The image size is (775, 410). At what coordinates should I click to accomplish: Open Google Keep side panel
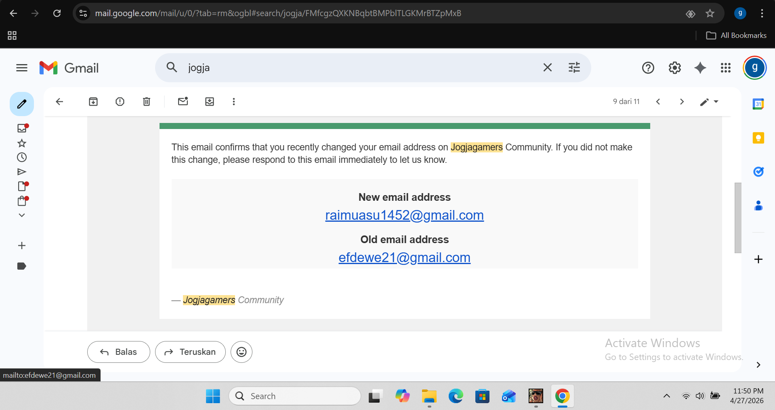coord(758,138)
